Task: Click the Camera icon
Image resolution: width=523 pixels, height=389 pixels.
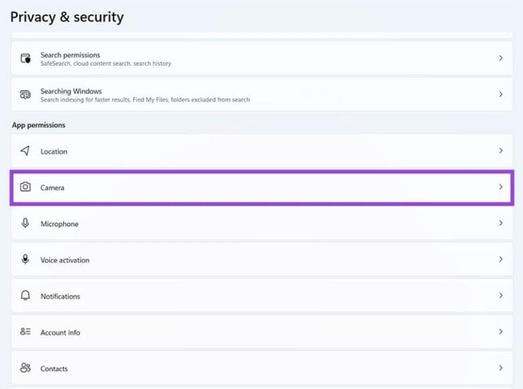Action: pyautogui.click(x=25, y=187)
